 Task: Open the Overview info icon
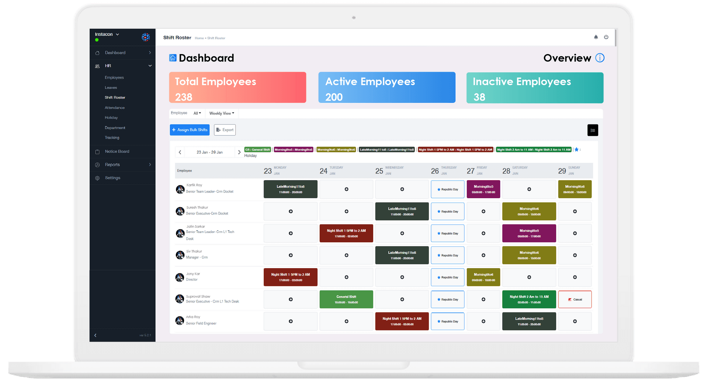pyautogui.click(x=600, y=58)
